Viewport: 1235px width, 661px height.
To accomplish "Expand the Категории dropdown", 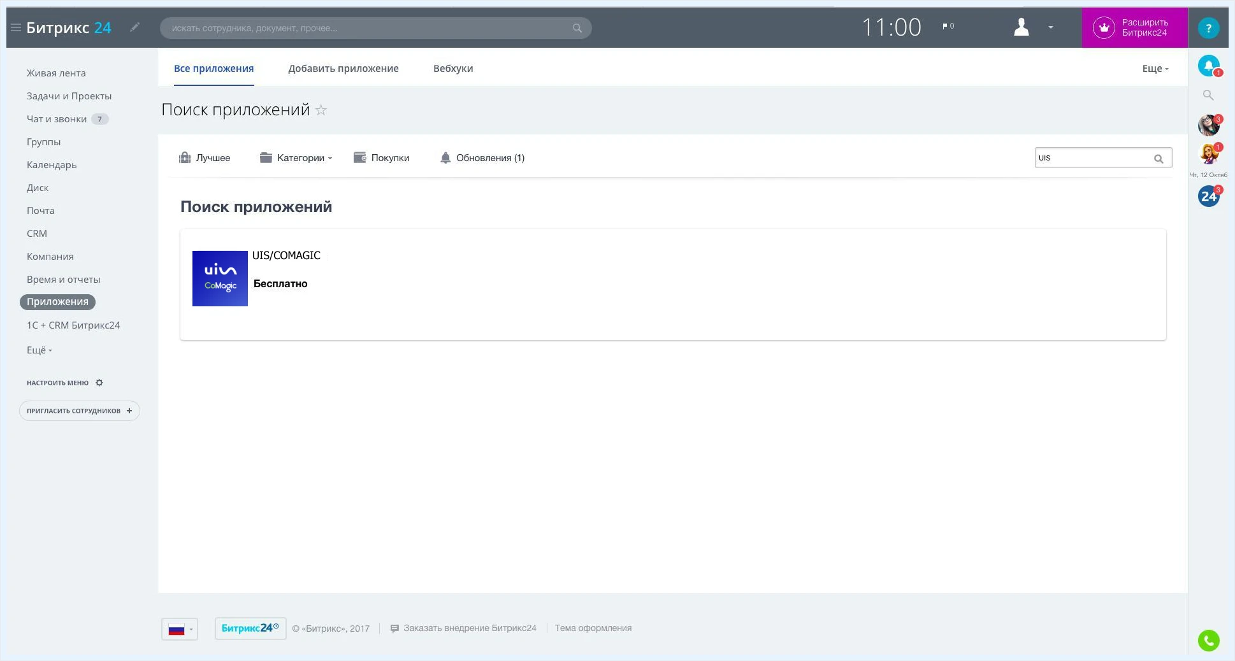I will tap(296, 157).
